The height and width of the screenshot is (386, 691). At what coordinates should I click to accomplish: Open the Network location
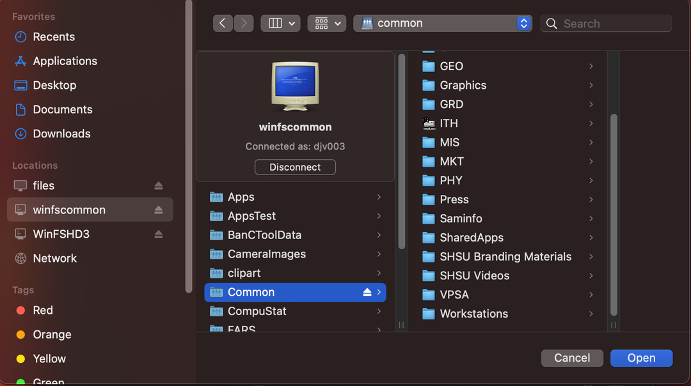(54, 258)
